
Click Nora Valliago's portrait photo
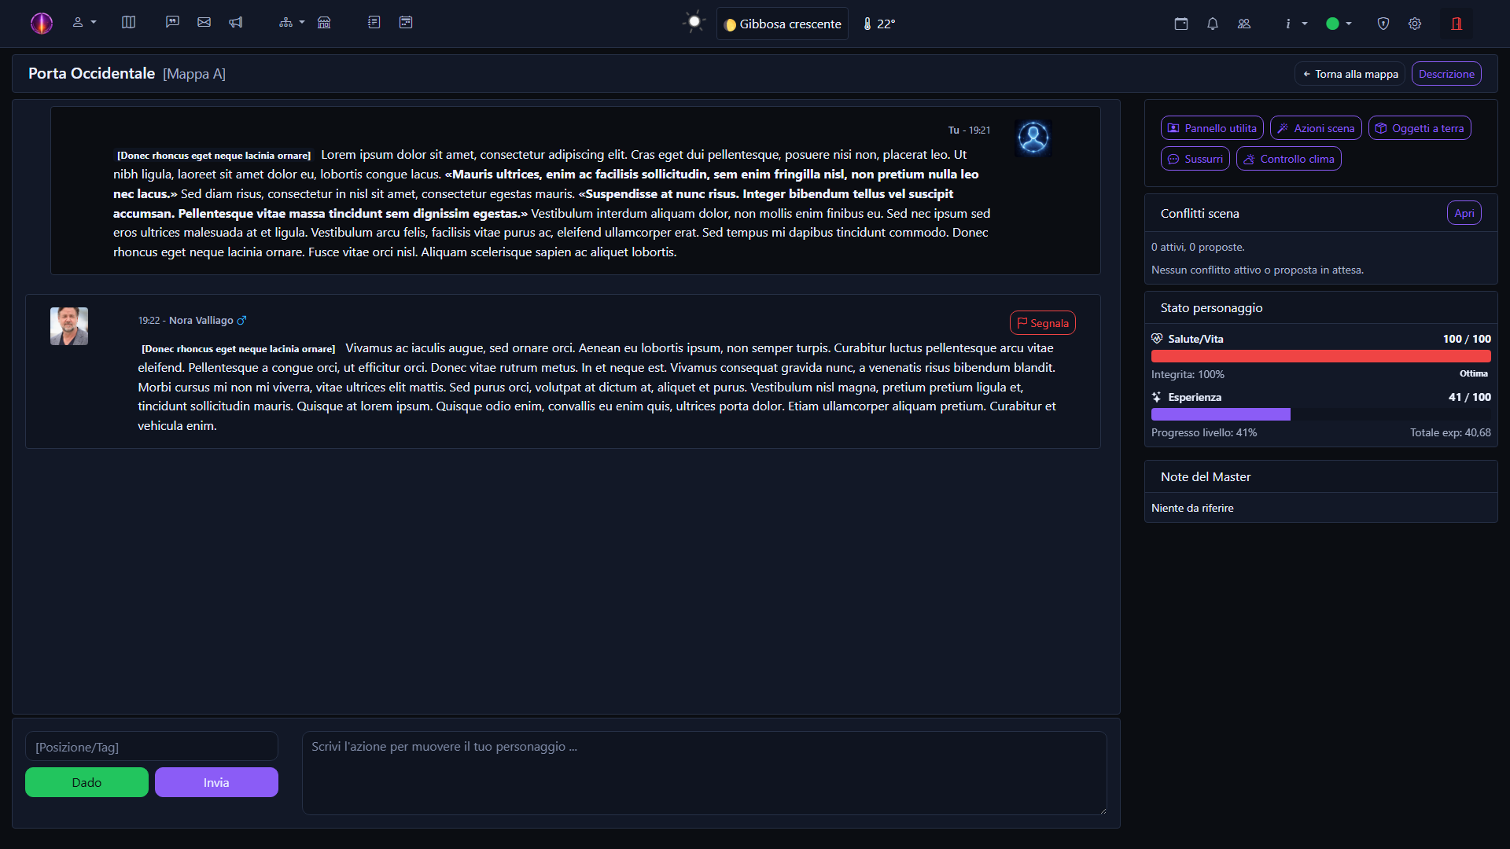(x=69, y=326)
